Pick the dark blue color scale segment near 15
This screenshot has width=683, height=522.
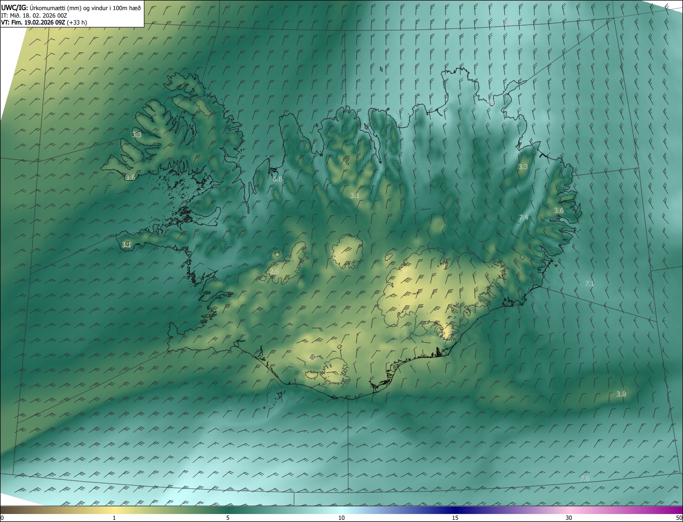455,510
